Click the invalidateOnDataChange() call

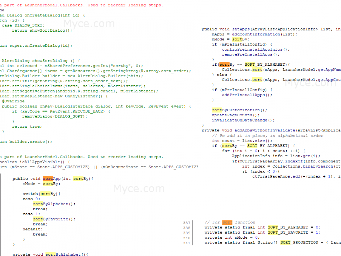tap(243, 120)
